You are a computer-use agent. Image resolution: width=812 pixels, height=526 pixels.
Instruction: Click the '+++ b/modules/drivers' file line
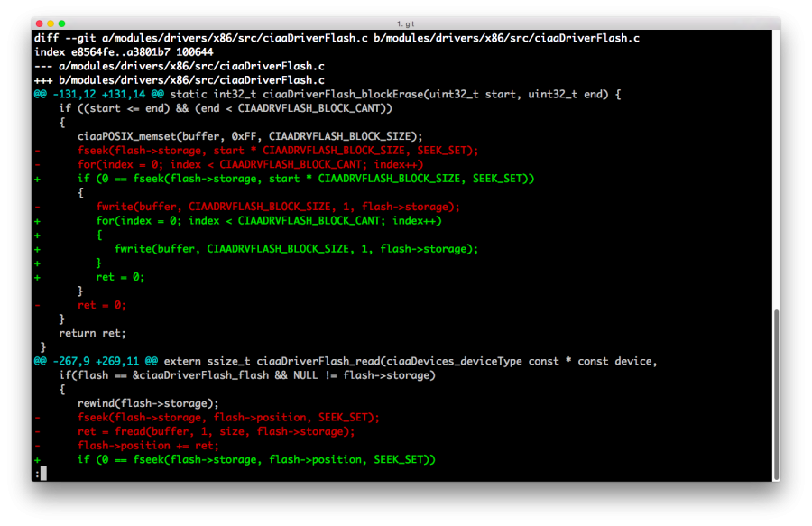[x=180, y=79]
